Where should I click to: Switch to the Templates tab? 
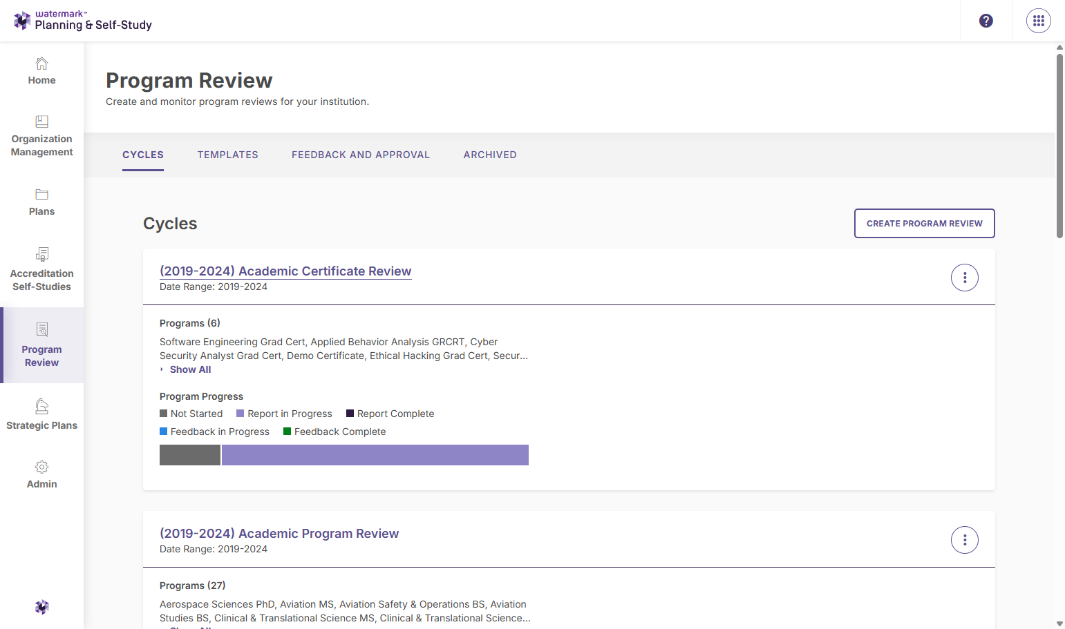(228, 155)
